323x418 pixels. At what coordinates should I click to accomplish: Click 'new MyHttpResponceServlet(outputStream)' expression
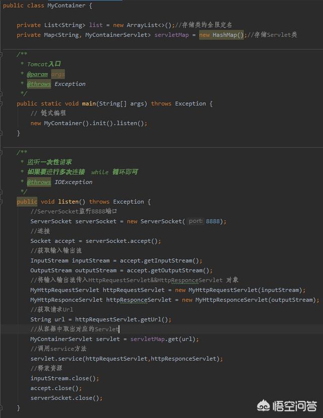(x=249, y=300)
